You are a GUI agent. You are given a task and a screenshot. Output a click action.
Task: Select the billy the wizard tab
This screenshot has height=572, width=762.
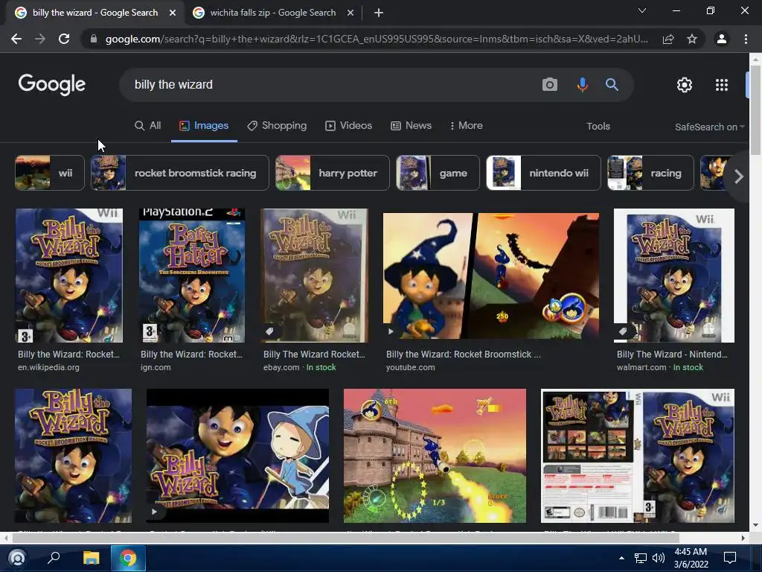click(x=95, y=13)
